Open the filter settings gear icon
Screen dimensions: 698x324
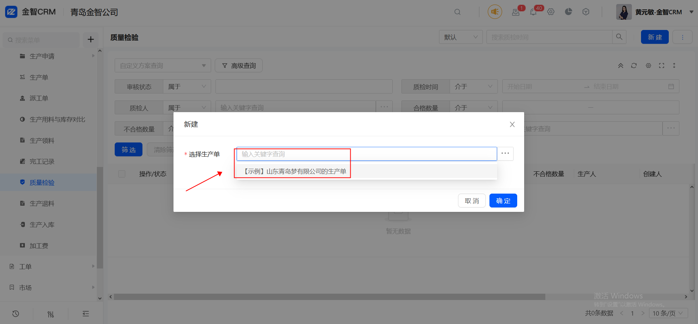pos(648,66)
